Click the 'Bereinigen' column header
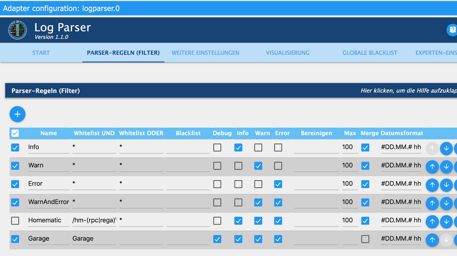Viewport: 457px width, 256px height. click(x=316, y=133)
